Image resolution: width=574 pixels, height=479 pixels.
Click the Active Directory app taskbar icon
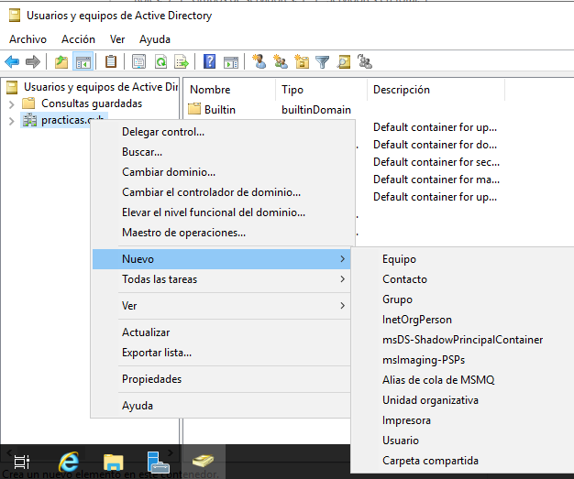[204, 461]
